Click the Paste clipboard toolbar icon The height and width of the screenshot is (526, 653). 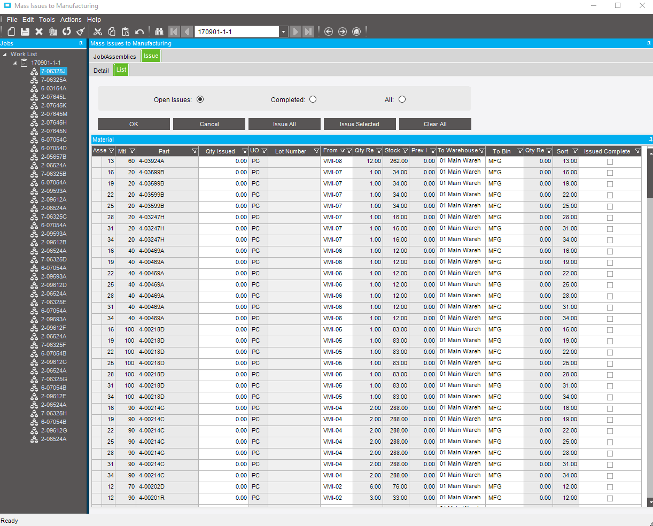[x=126, y=32]
